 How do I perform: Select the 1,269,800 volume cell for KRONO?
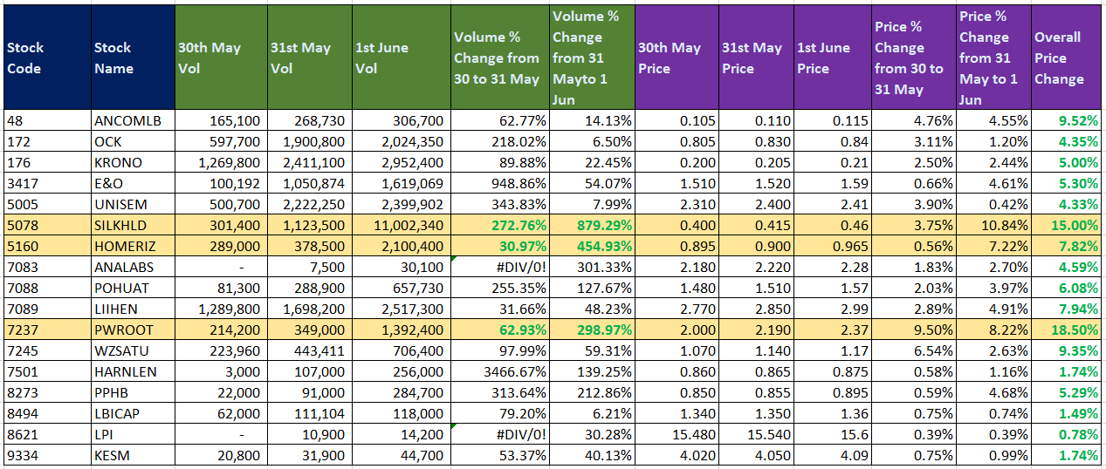click(221, 162)
